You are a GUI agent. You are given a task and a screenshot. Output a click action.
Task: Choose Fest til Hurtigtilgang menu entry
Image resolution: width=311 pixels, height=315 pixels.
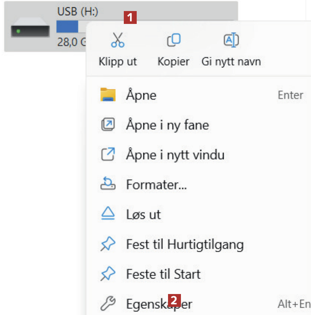185,244
